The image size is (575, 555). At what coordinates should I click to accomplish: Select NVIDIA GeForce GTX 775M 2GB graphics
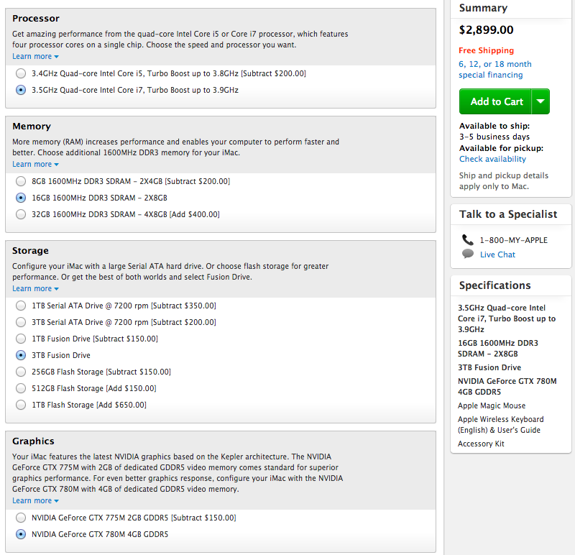(x=21, y=518)
